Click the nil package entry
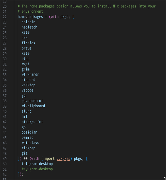Screen dimensions: 166x180 (x=24, y=117)
